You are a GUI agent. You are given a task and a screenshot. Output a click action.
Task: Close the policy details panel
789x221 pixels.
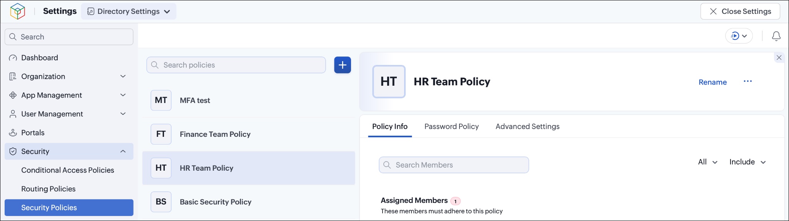pos(779,58)
